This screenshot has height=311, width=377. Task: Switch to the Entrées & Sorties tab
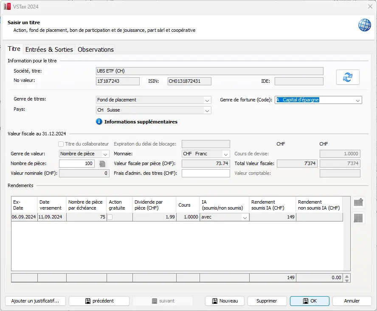[49, 50]
